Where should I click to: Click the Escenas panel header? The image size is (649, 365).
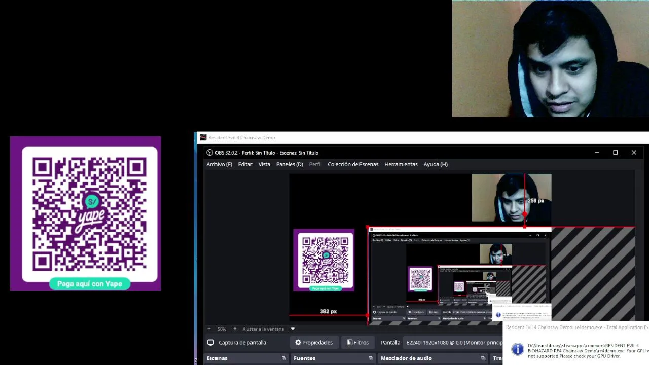[246, 358]
